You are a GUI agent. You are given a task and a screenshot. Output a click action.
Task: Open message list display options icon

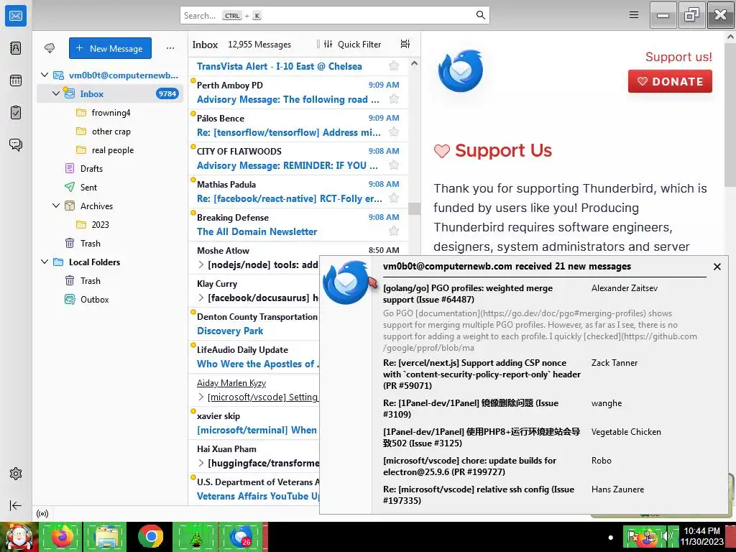pyautogui.click(x=405, y=44)
